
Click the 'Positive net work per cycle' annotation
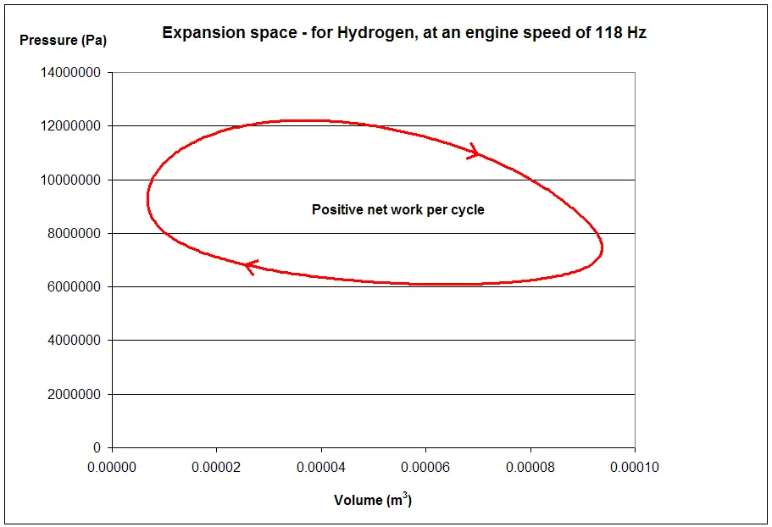point(397,209)
